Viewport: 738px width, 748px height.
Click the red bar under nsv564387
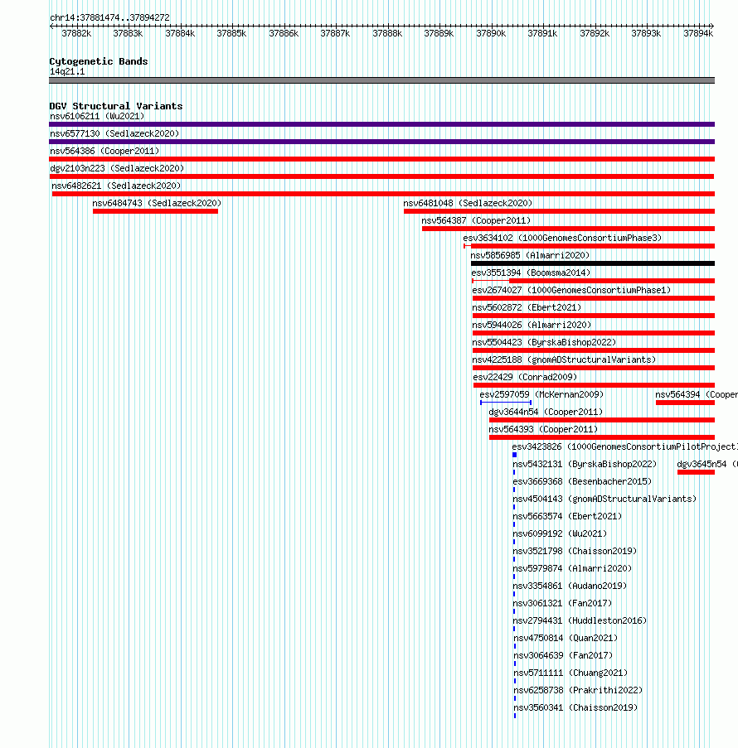tap(569, 229)
